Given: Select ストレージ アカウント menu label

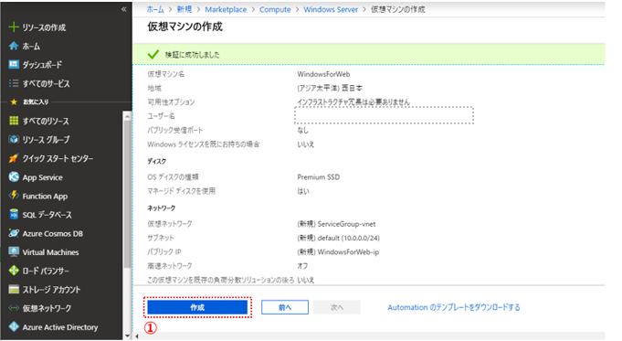Looking at the screenshot, I should point(51,290).
